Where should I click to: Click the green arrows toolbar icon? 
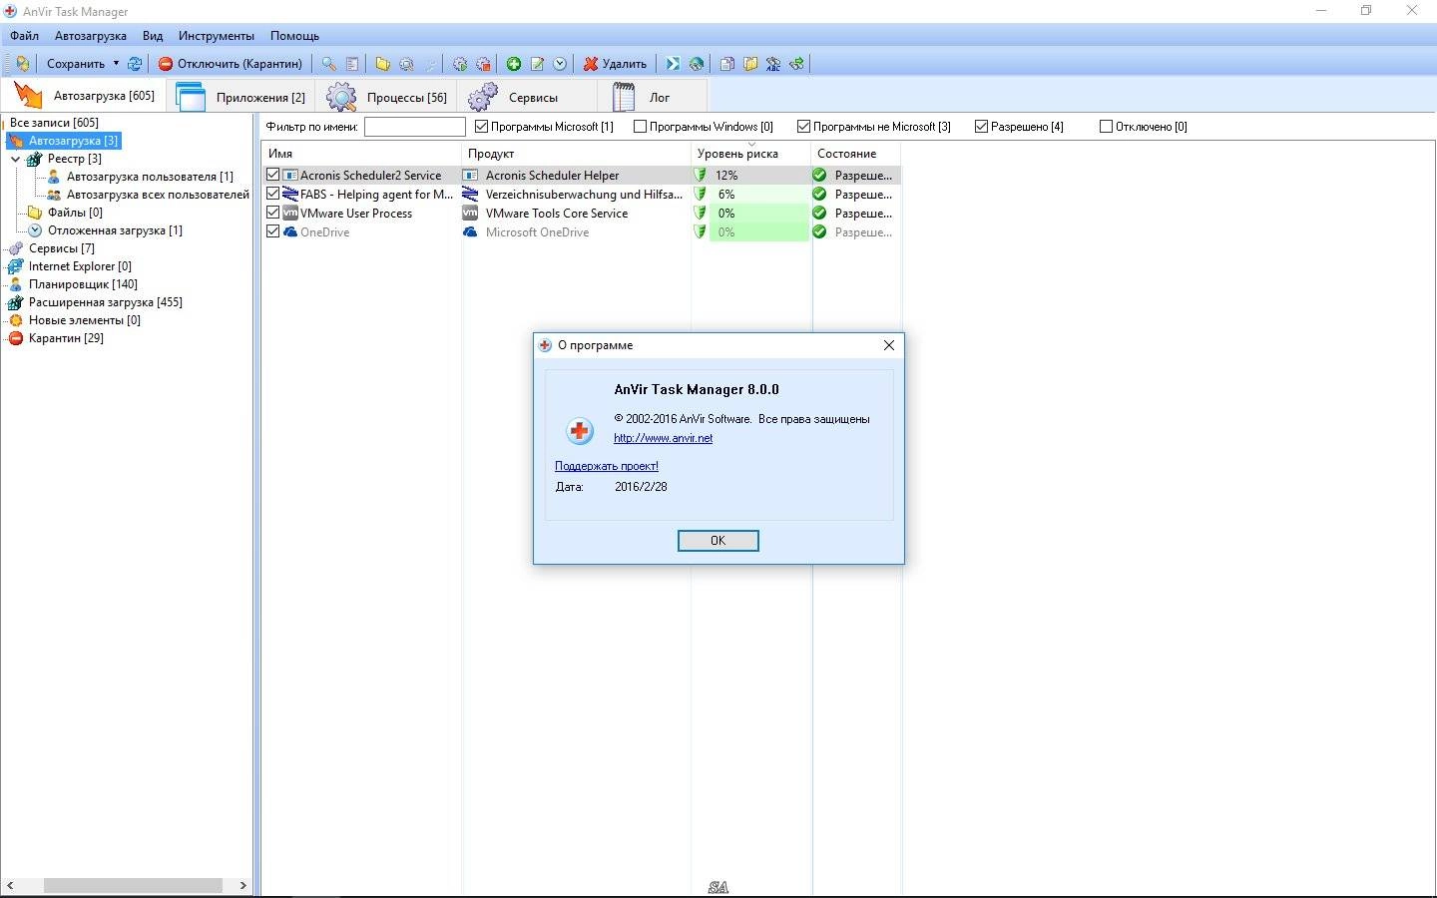(x=796, y=64)
